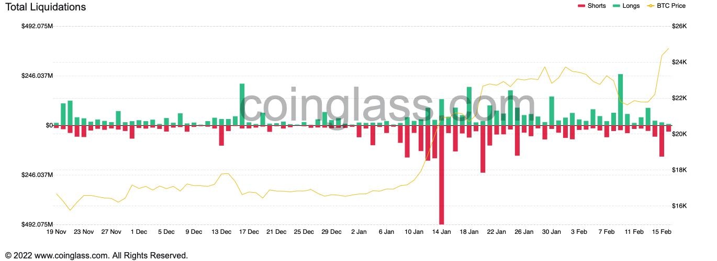Select the tall green longs bar near 16 Dec
717x261 pixels.
click(242, 104)
